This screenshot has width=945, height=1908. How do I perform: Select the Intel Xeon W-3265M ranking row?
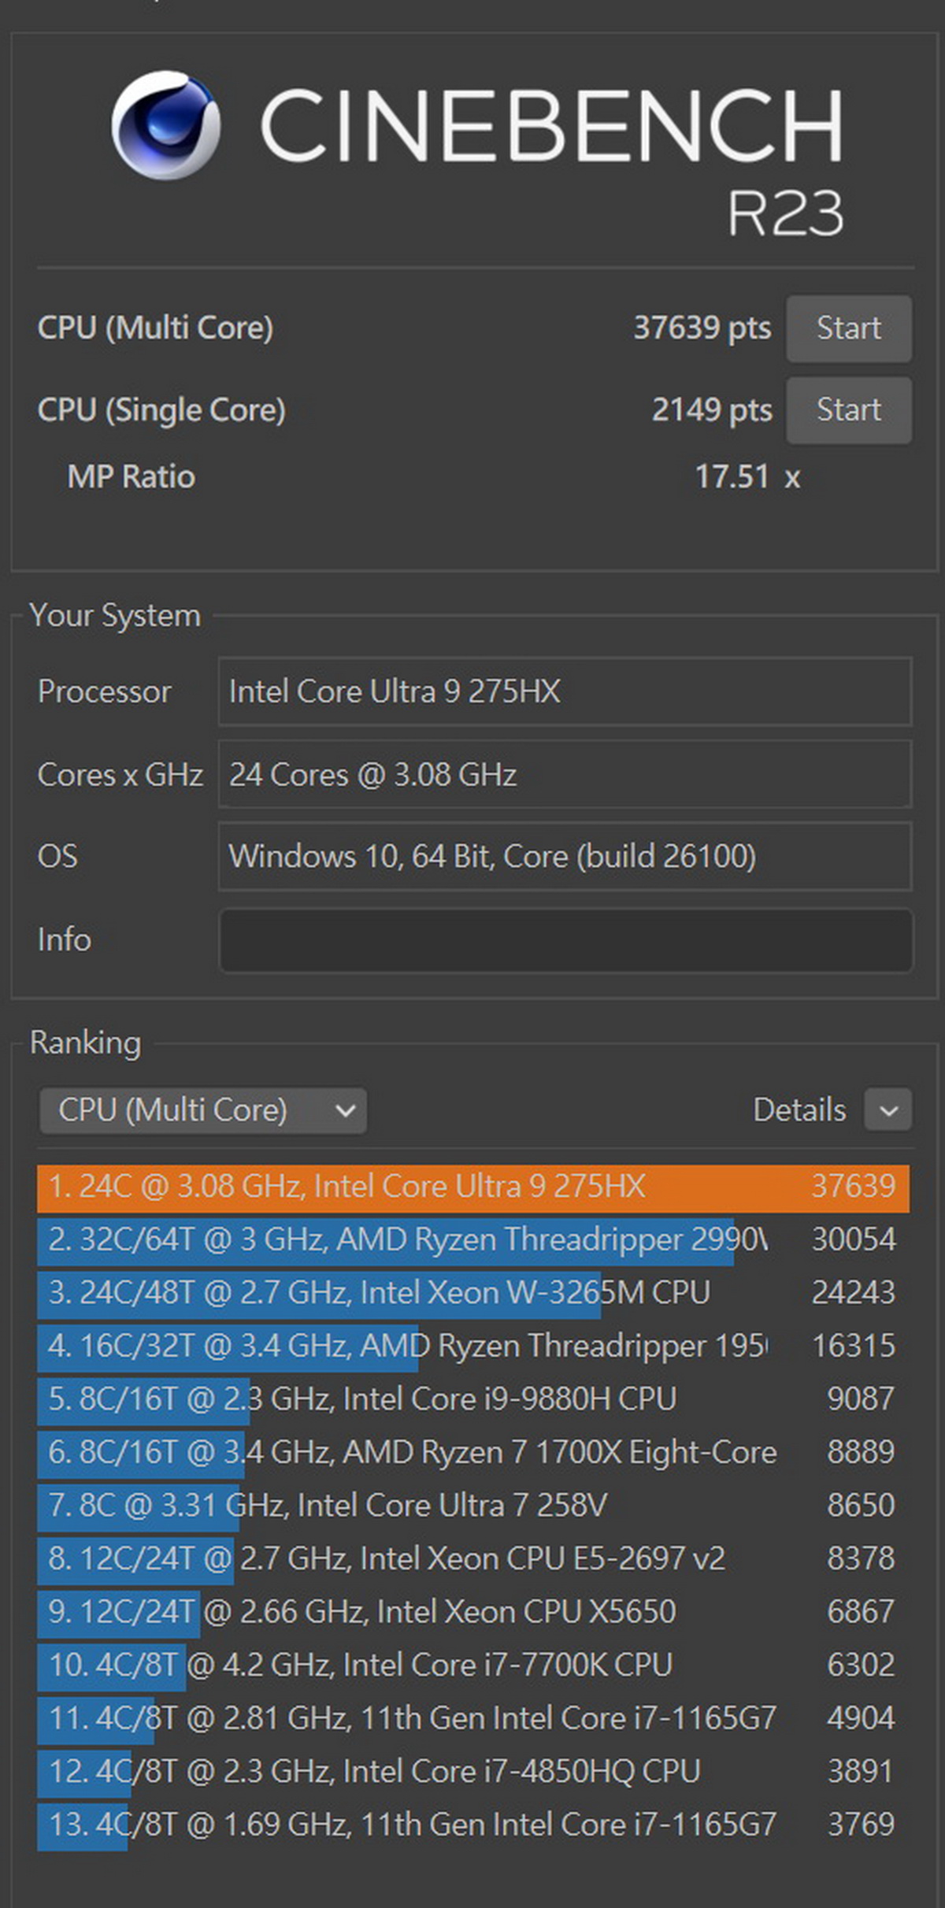[472, 1293]
